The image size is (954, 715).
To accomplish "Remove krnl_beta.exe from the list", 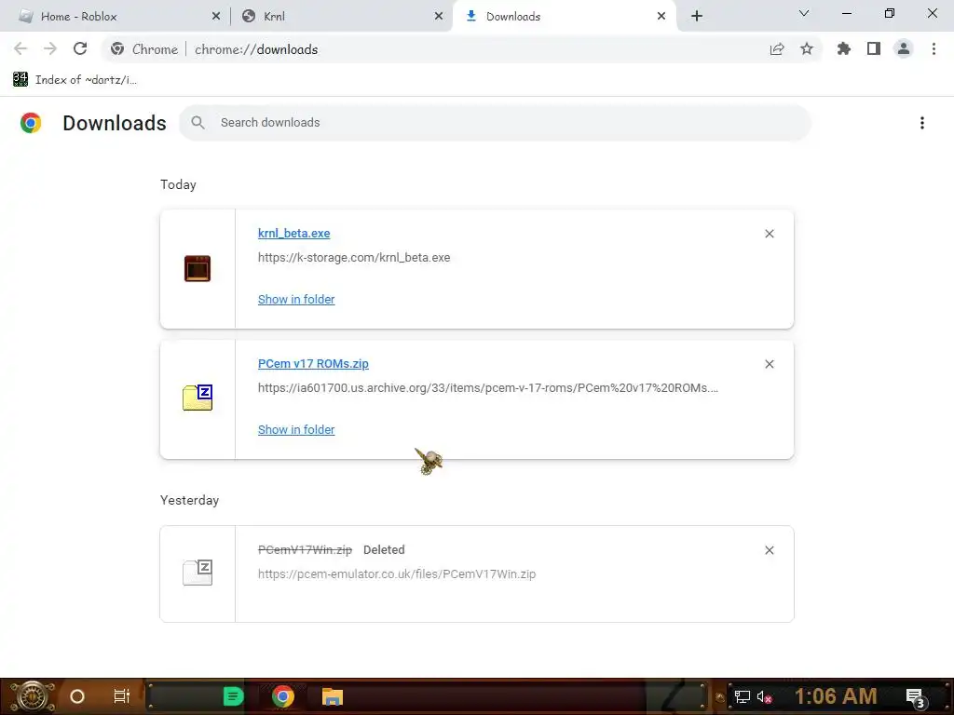I will pyautogui.click(x=769, y=234).
